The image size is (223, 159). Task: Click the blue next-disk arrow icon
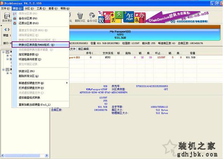coord(9,30)
